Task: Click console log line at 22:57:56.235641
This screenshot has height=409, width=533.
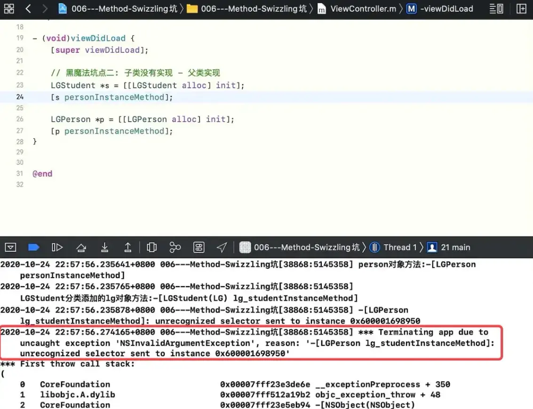Action: [238, 270]
